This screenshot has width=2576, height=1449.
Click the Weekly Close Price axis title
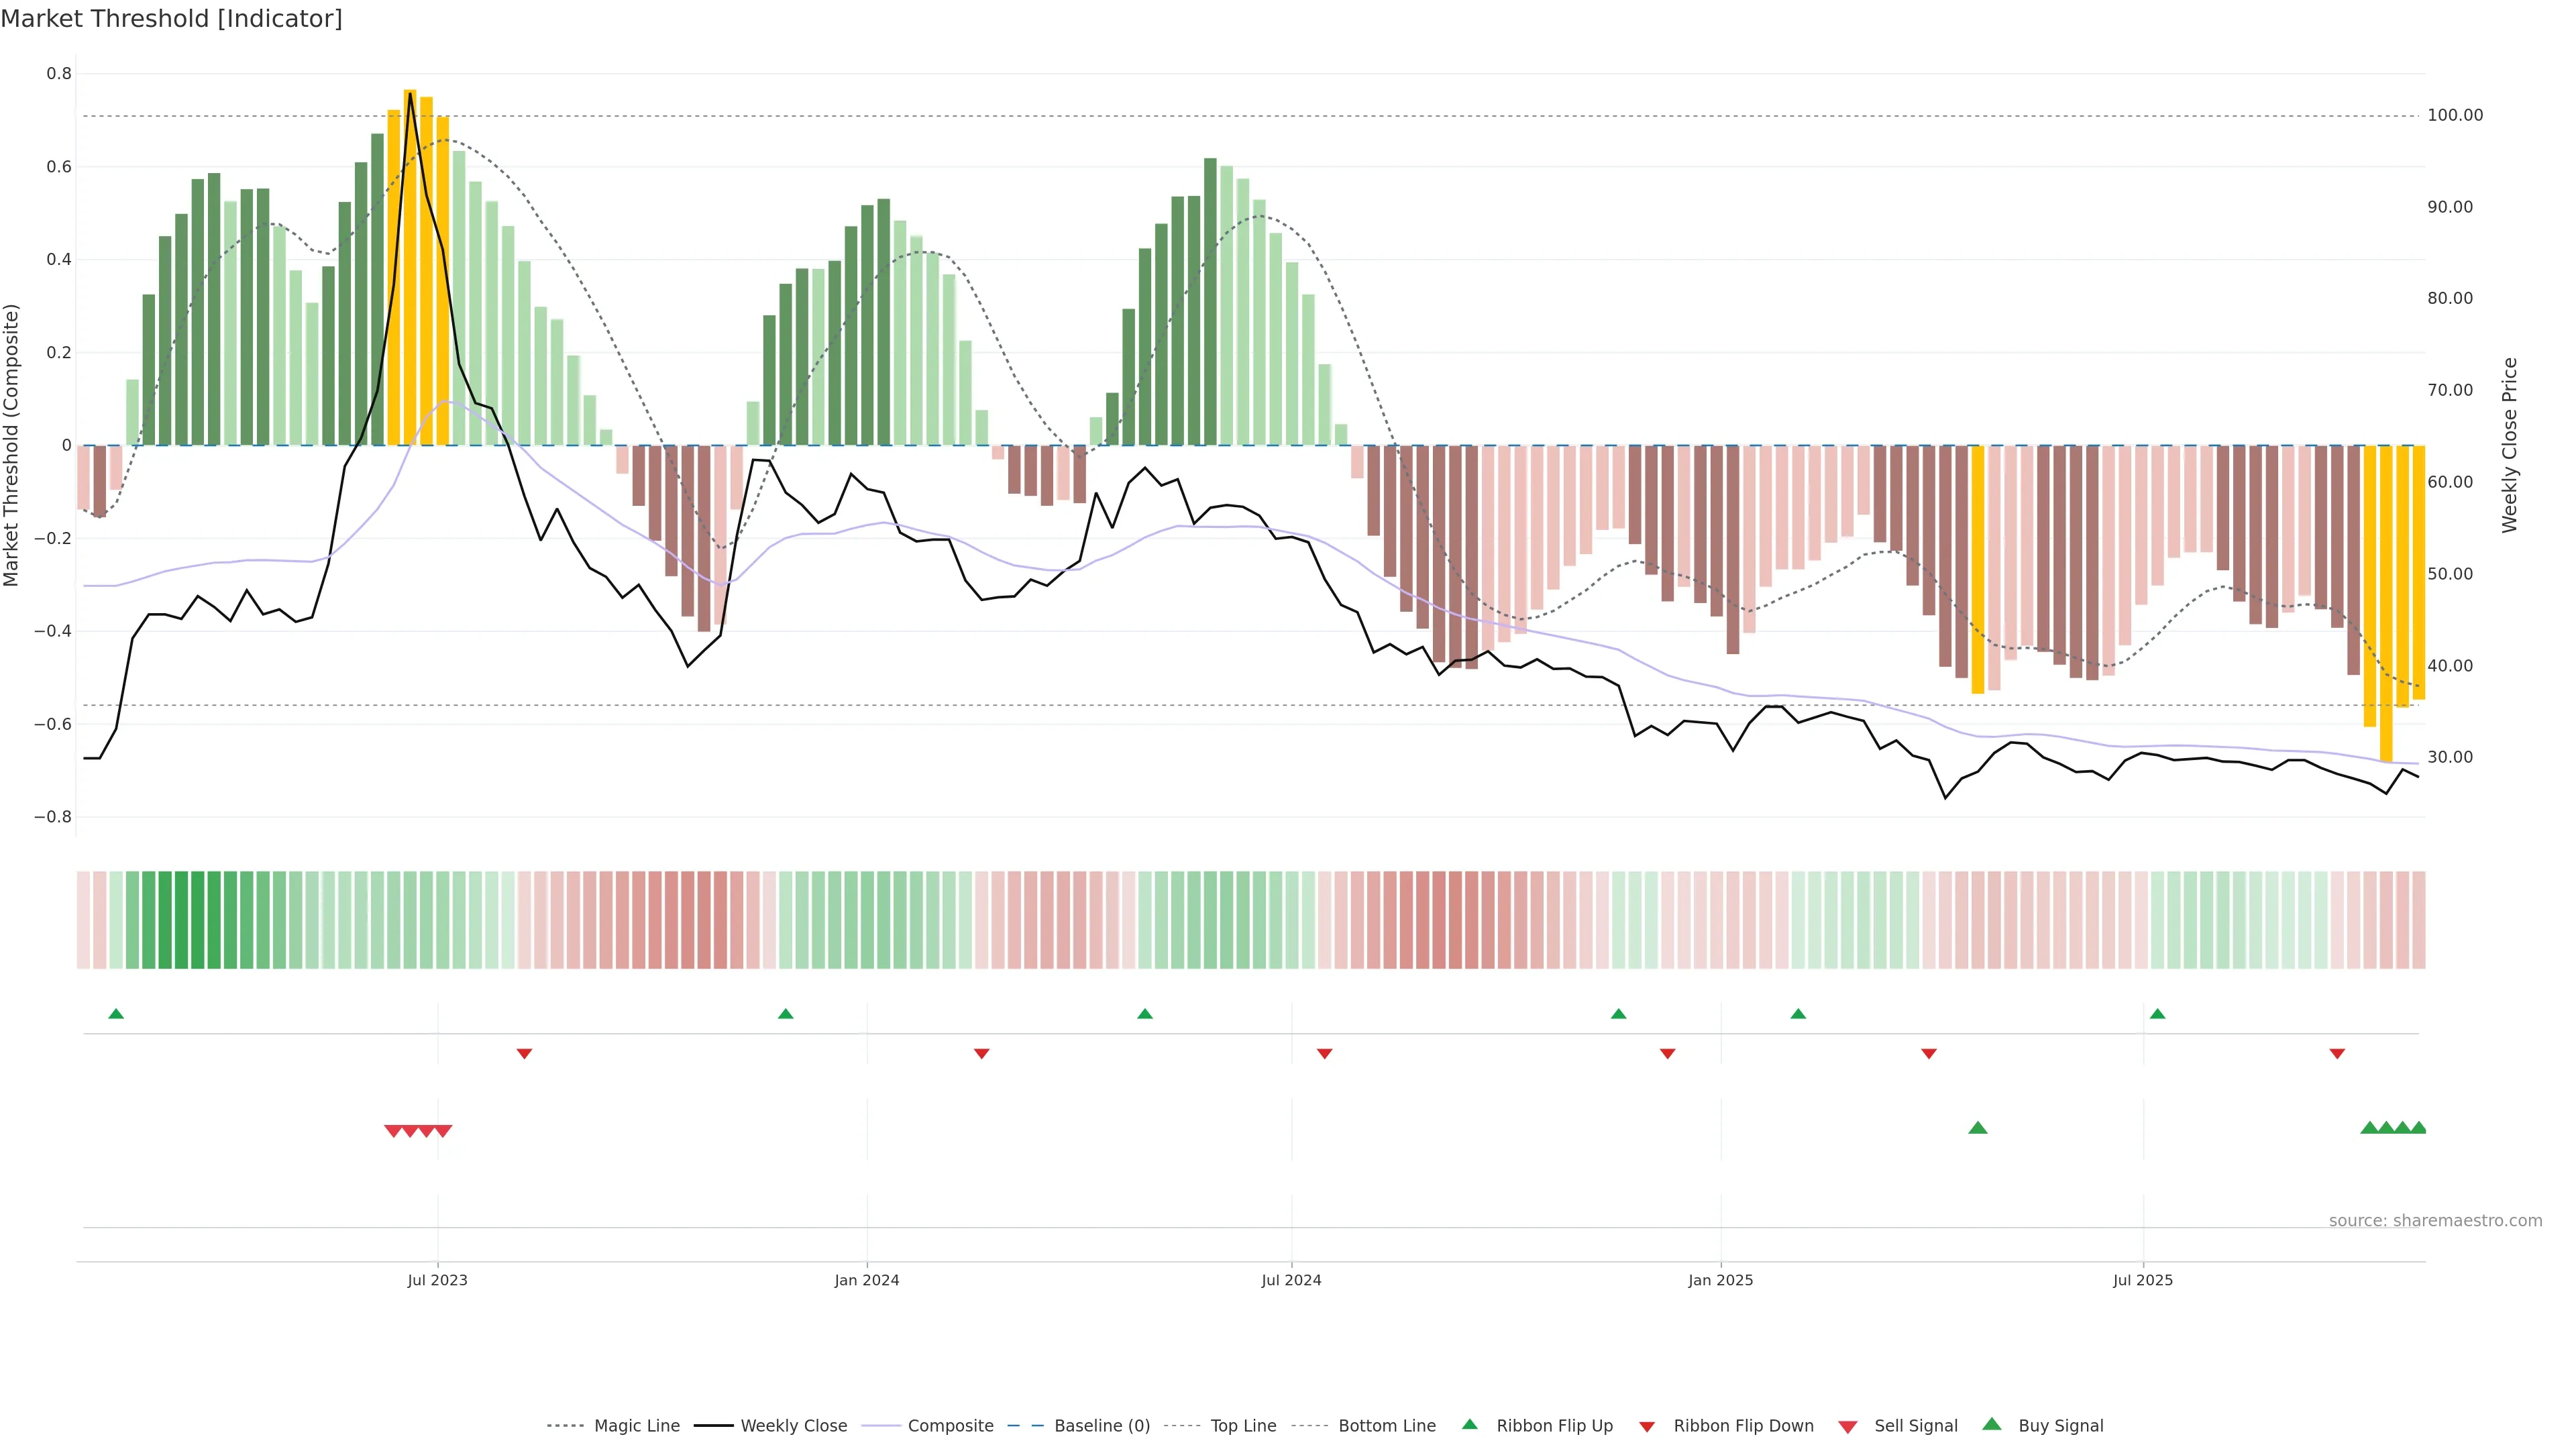click(x=2509, y=445)
